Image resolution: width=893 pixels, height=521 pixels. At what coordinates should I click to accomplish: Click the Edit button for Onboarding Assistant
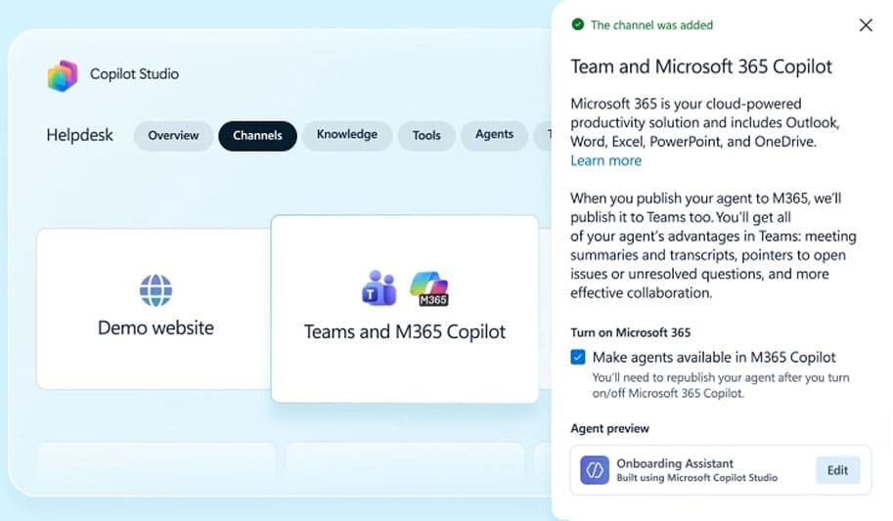[x=837, y=470]
